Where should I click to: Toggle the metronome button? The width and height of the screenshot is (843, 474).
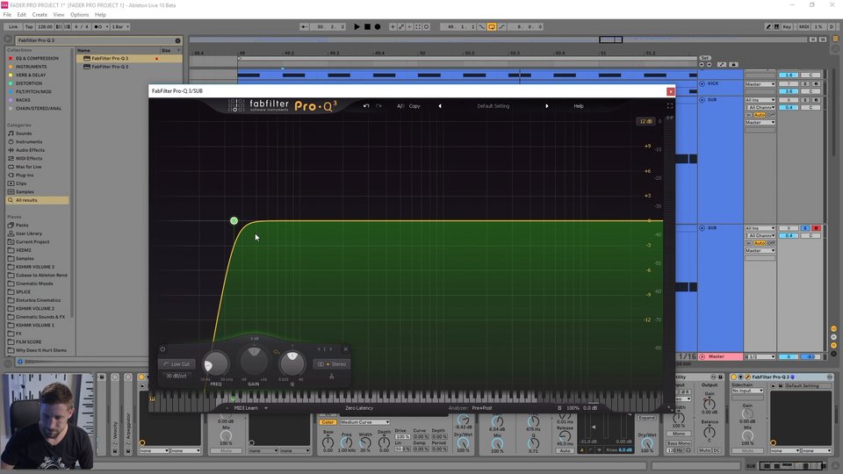click(x=100, y=26)
